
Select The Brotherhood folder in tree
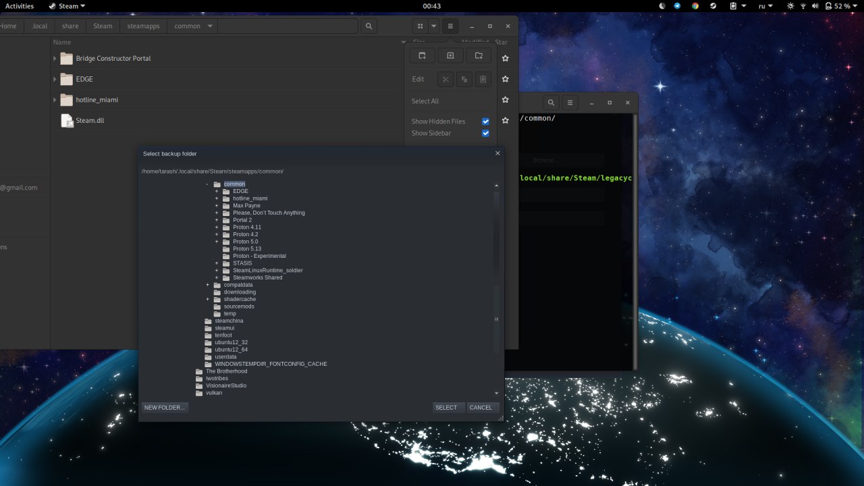click(x=226, y=371)
